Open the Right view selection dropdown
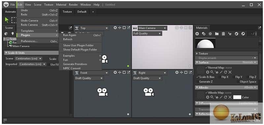This screenshot has width=264, height=125. tap(152, 73)
